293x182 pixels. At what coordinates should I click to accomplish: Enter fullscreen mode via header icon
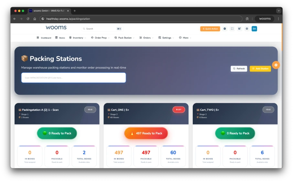click(232, 29)
